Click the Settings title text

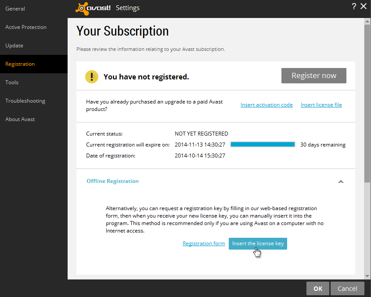[128, 8]
